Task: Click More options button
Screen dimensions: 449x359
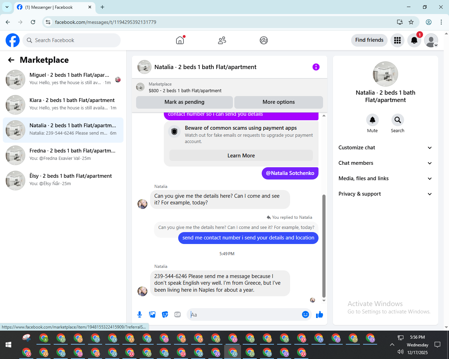Action: [x=279, y=102]
